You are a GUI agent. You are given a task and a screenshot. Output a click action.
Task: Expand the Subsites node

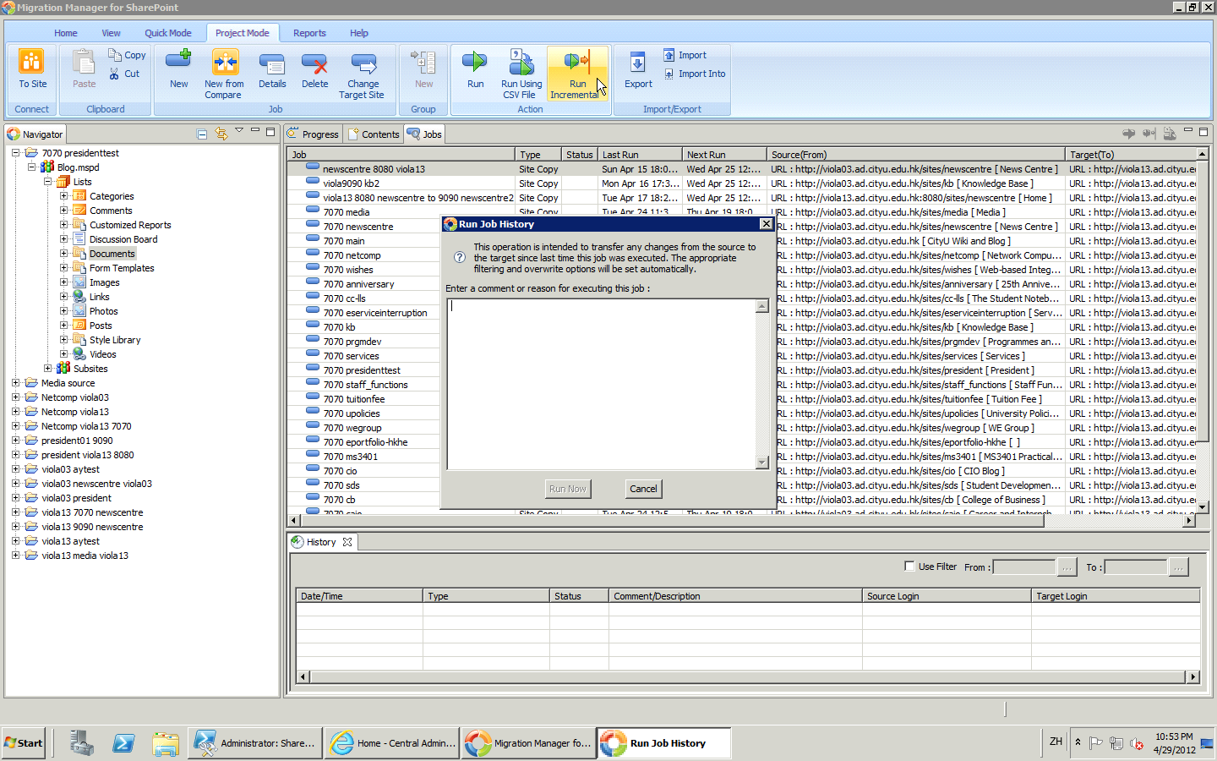[x=47, y=369]
